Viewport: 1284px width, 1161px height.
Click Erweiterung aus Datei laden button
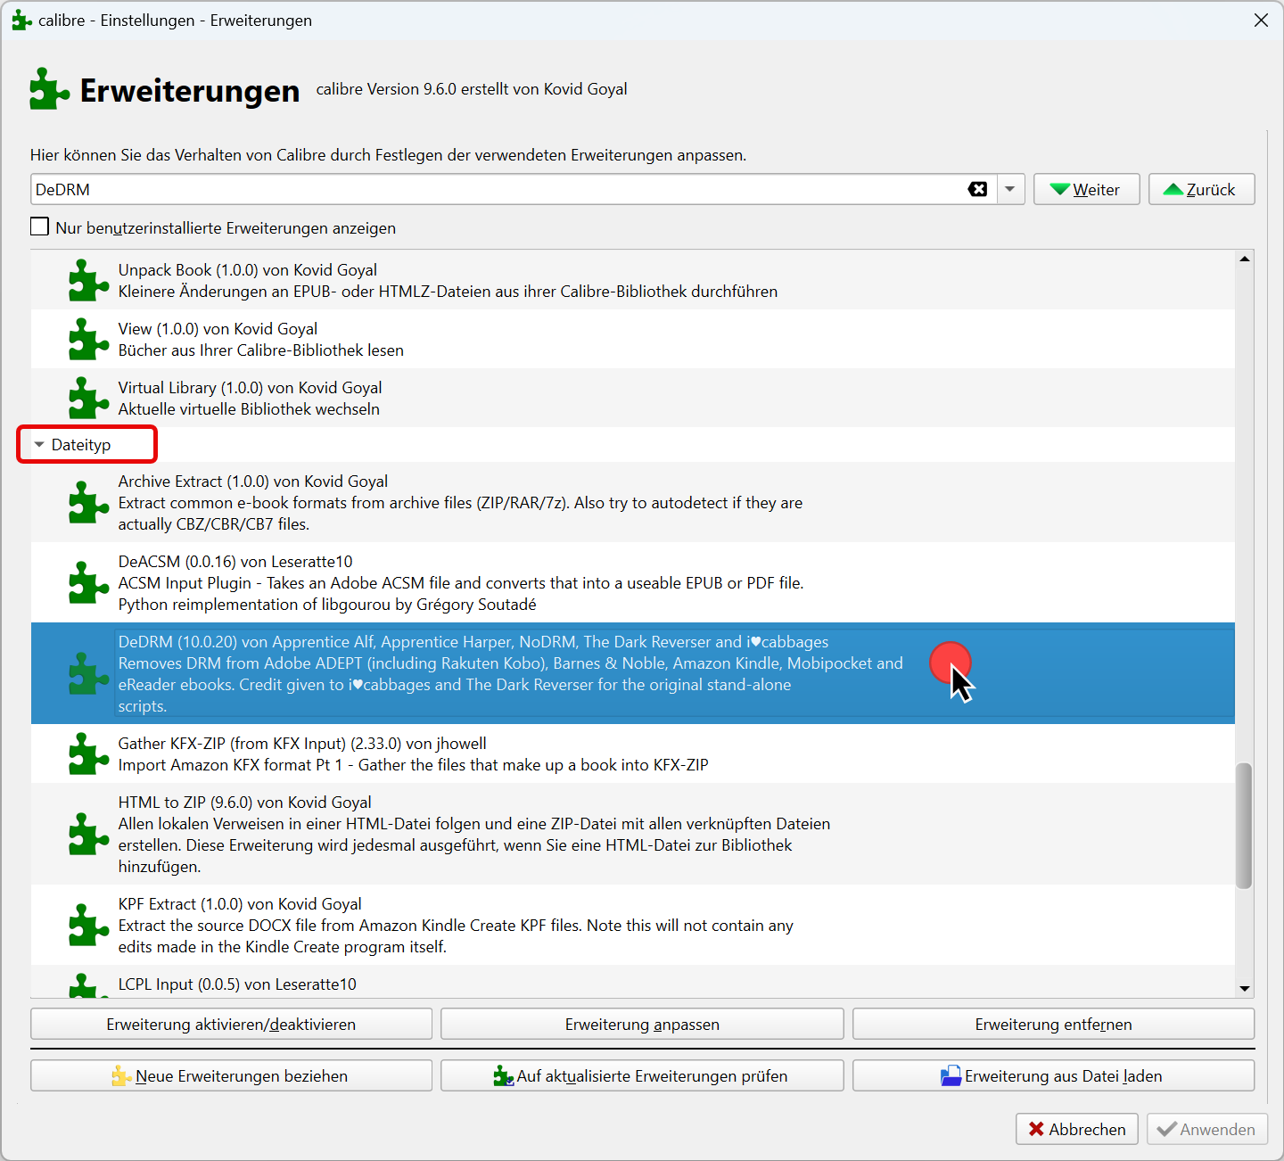tap(1053, 1075)
